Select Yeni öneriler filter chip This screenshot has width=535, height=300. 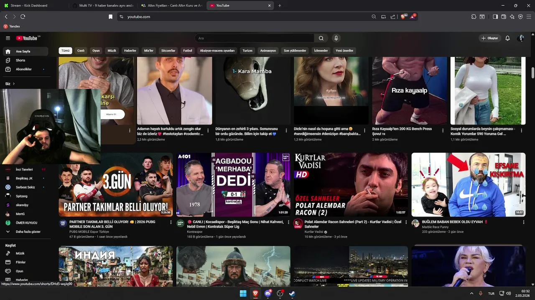coord(344,50)
